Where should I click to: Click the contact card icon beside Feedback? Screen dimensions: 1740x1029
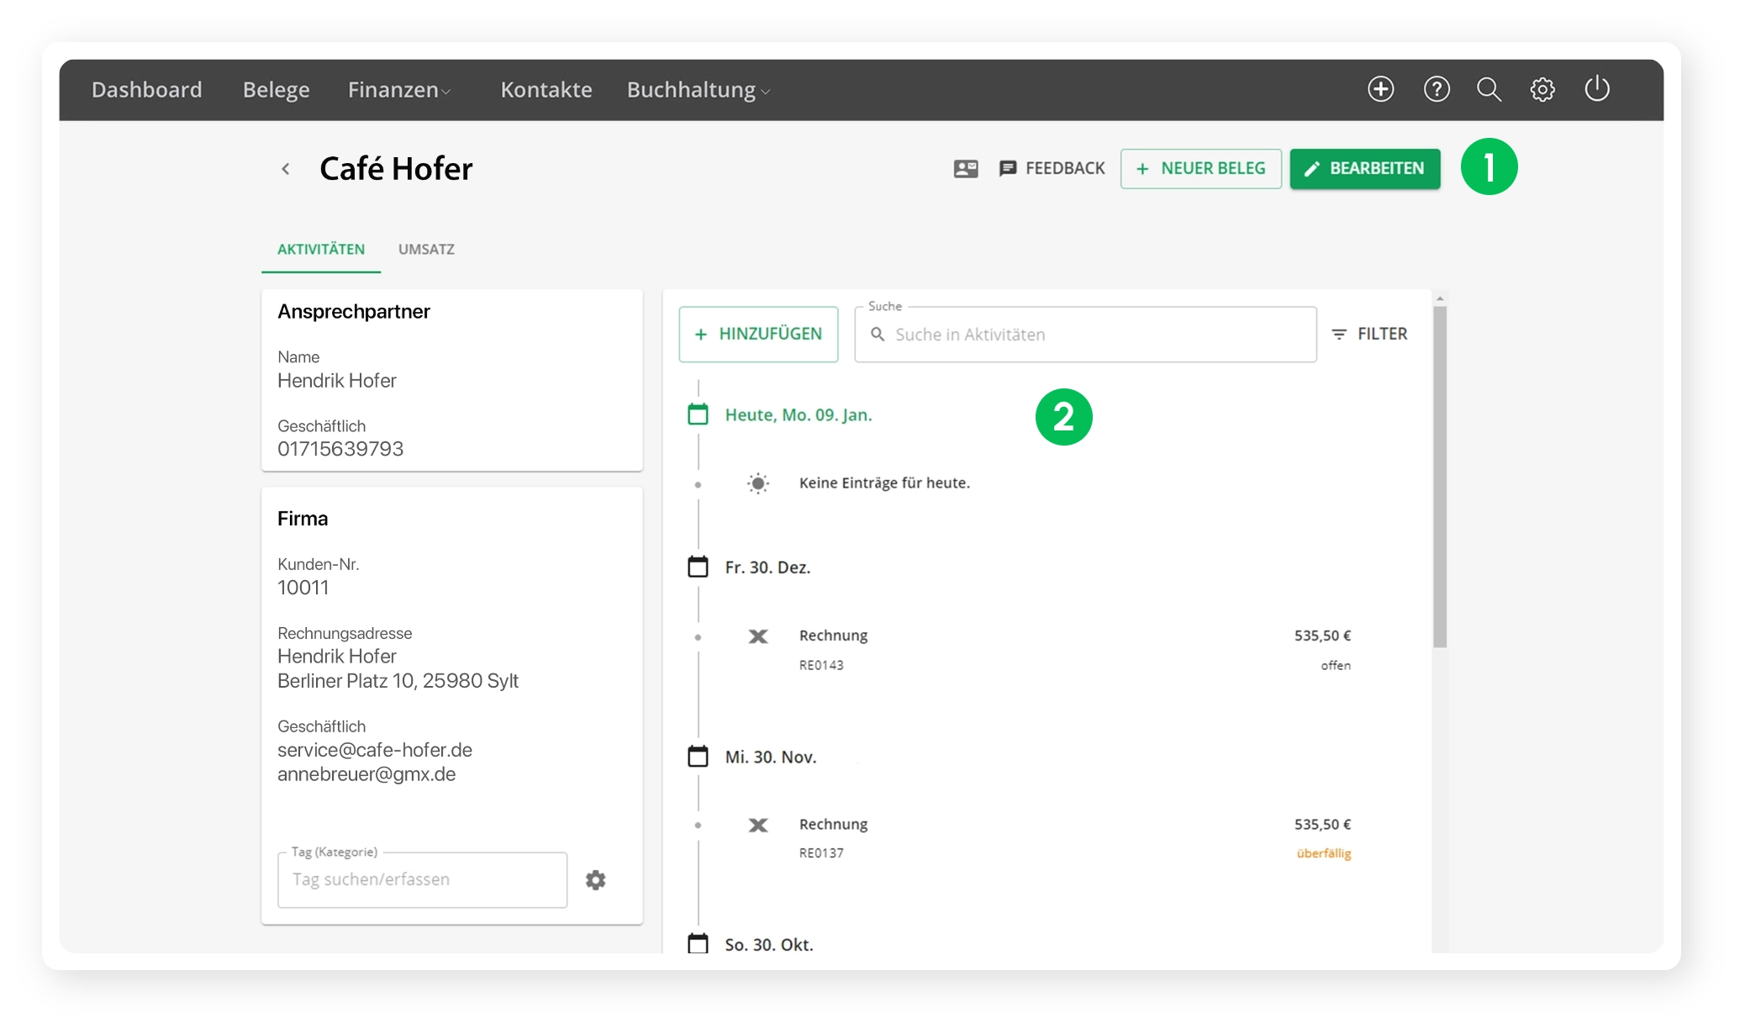point(966,169)
